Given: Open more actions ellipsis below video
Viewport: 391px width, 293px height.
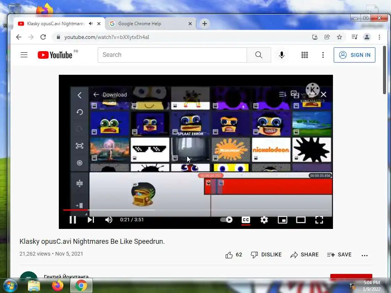Looking at the screenshot, I should pos(365,255).
